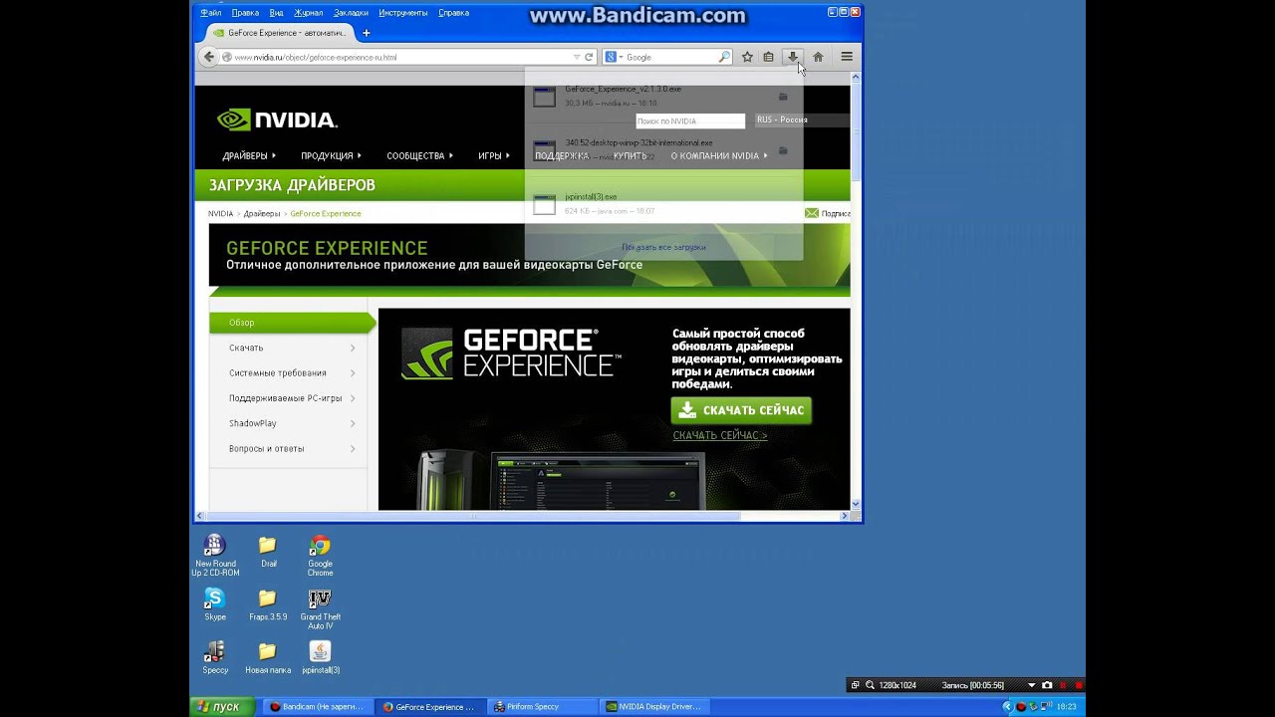Switch to NVIDIA Display Driver taskbar button
1275x717 pixels.
655,706
